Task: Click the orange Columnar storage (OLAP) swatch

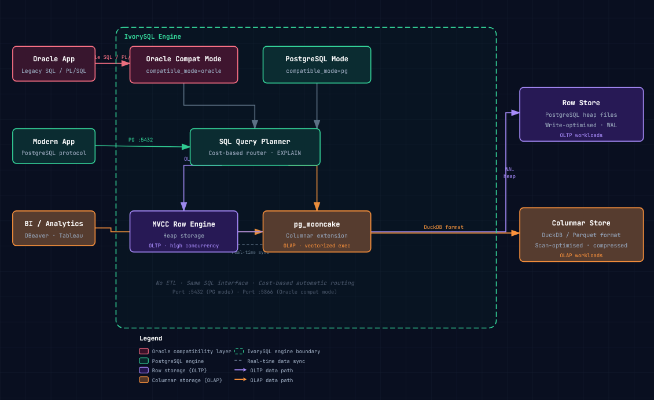Action: tap(144, 380)
